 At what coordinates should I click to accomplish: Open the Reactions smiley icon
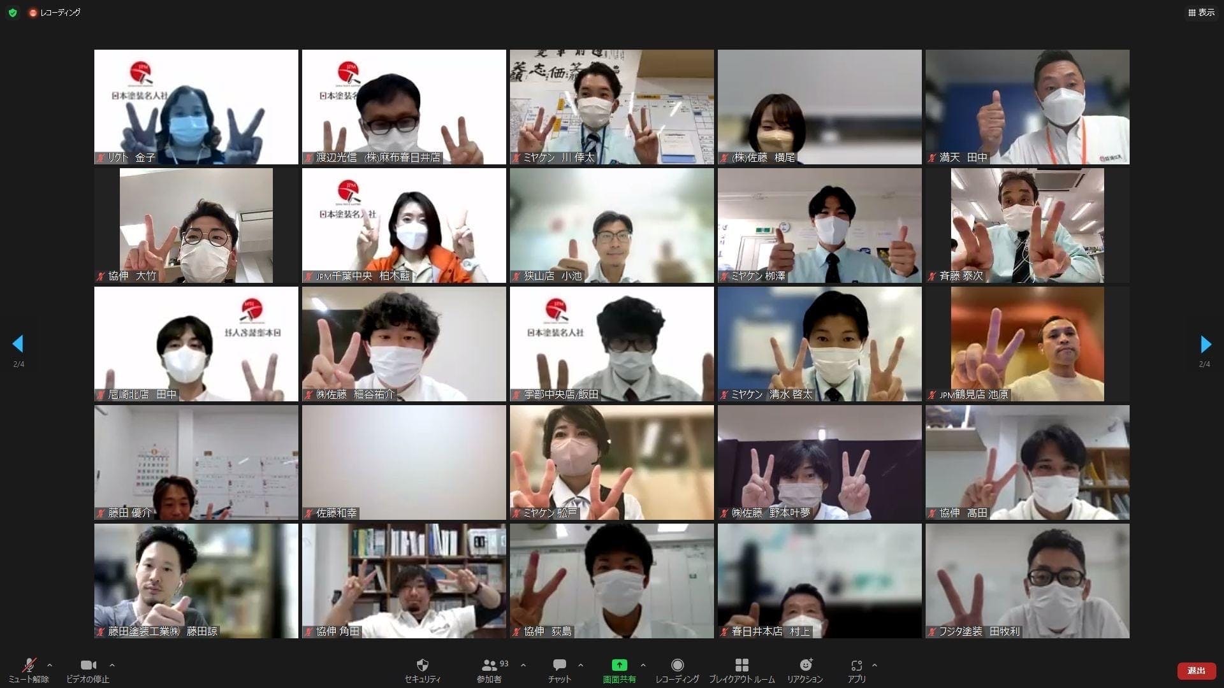[805, 665]
